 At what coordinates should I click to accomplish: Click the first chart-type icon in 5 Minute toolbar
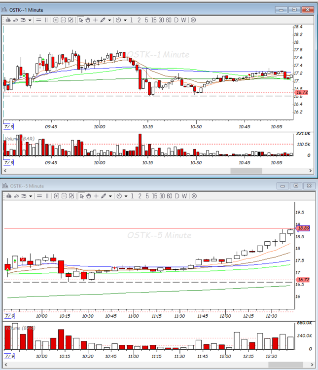[x=7, y=196]
